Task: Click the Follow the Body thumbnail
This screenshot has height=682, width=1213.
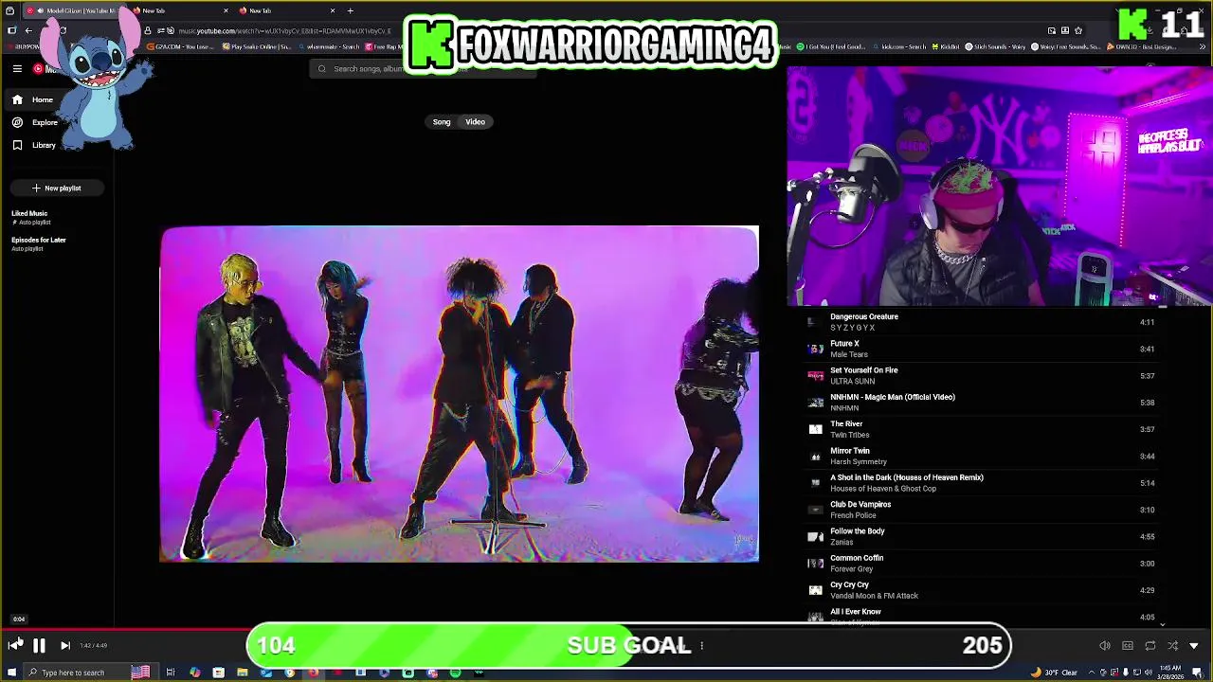Action: [x=815, y=536]
